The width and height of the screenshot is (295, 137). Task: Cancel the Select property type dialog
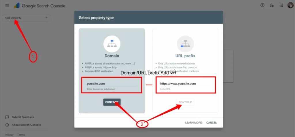click(211, 123)
